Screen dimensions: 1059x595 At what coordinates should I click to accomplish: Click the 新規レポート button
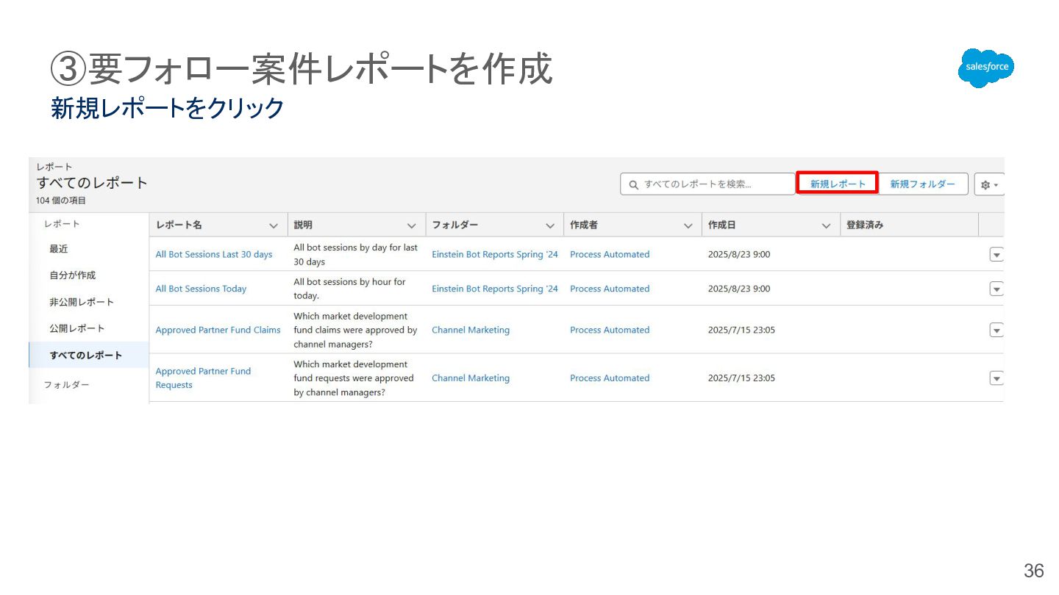pos(838,184)
